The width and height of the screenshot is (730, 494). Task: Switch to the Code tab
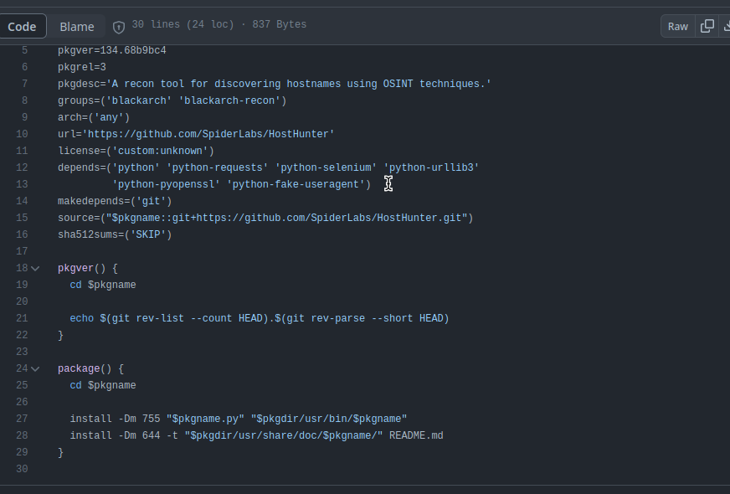(x=23, y=26)
